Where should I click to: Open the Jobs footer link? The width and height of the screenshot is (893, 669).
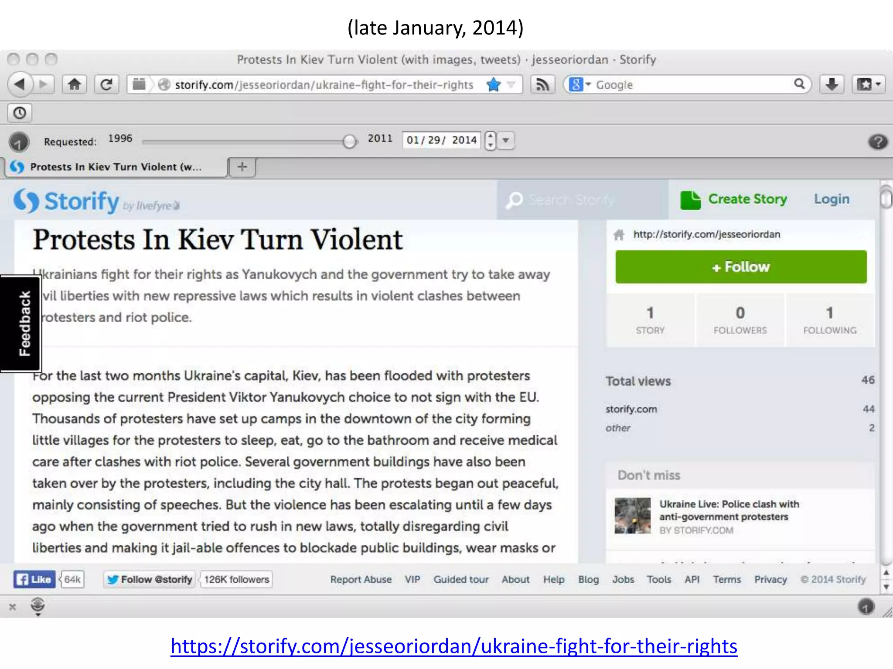coord(623,580)
